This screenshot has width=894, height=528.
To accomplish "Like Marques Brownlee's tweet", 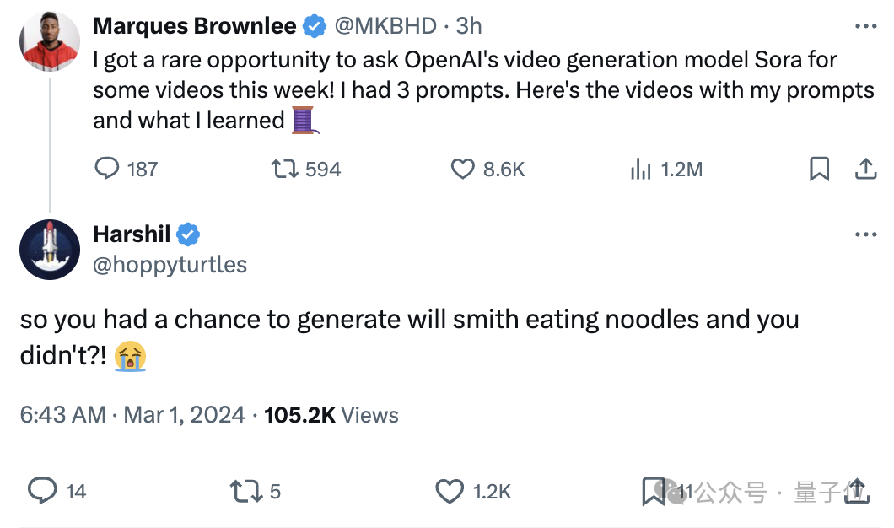I will pyautogui.click(x=463, y=169).
